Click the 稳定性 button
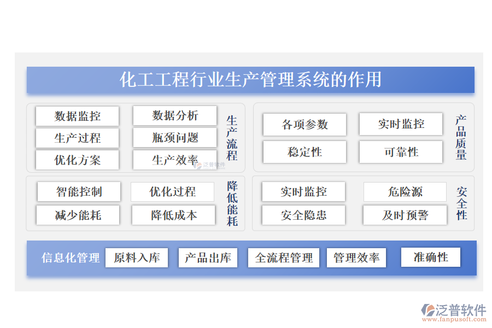 point(303,151)
